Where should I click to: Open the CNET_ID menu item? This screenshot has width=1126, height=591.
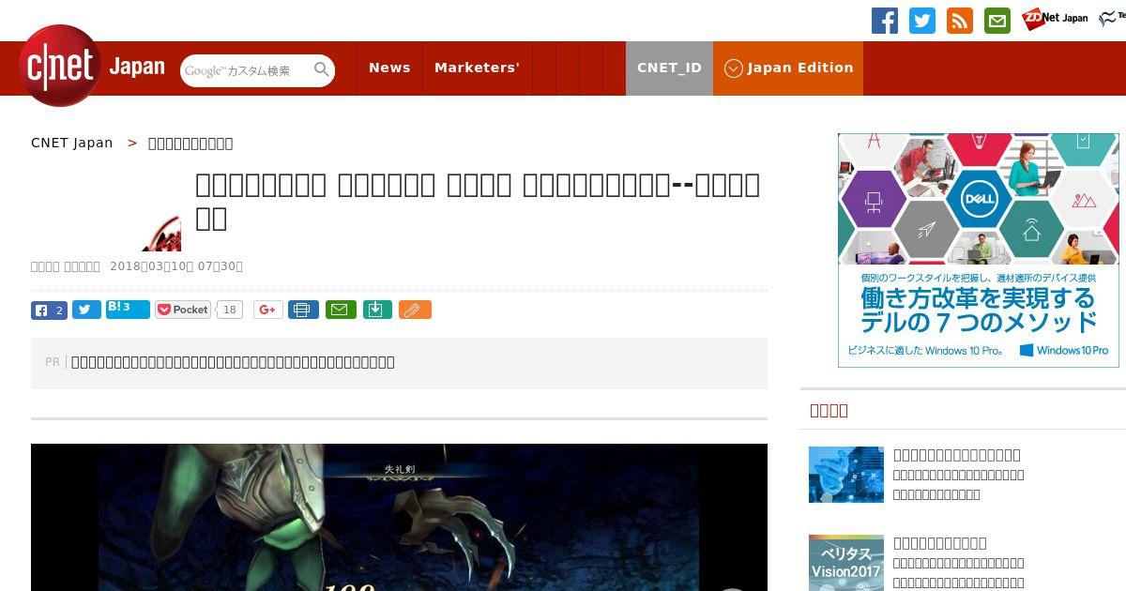coord(669,68)
